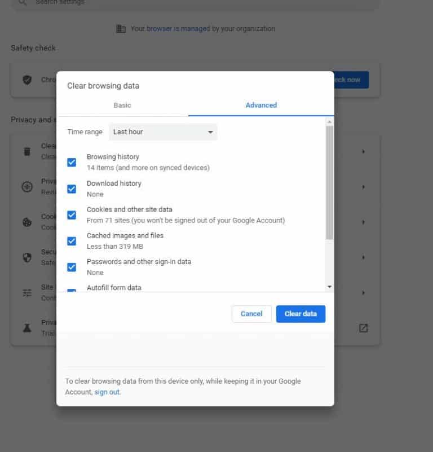Open the Time range dropdown
The height and width of the screenshot is (452, 433).
pyautogui.click(x=162, y=131)
